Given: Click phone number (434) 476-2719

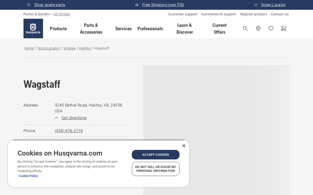Looking at the screenshot, I should [69, 131].
